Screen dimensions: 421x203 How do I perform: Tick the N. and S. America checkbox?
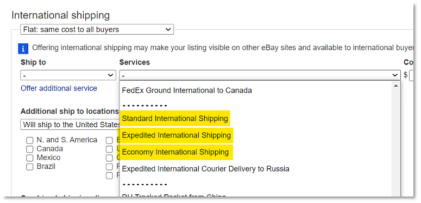[x=29, y=140]
